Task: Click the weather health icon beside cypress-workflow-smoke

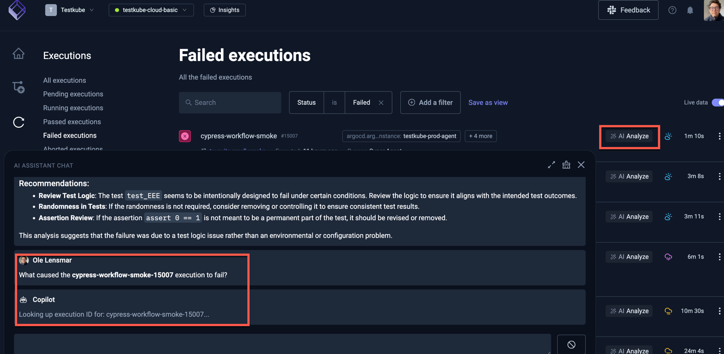Action: 668,136
